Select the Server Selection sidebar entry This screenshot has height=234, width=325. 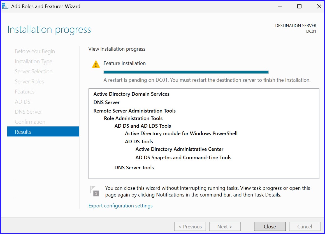pyautogui.click(x=33, y=71)
